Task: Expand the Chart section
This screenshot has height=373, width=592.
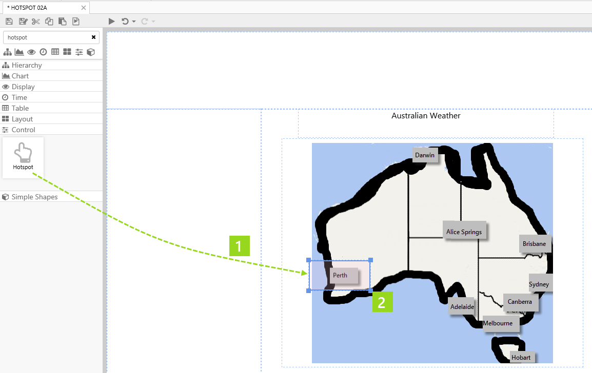Action: [21, 76]
